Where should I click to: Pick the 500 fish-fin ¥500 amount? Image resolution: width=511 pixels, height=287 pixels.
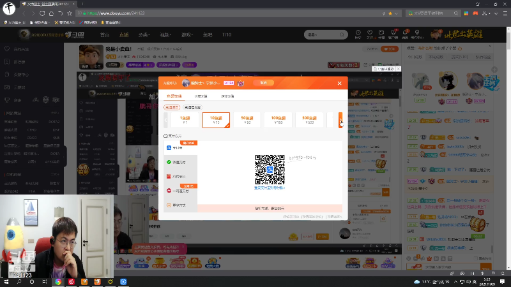coord(309,120)
